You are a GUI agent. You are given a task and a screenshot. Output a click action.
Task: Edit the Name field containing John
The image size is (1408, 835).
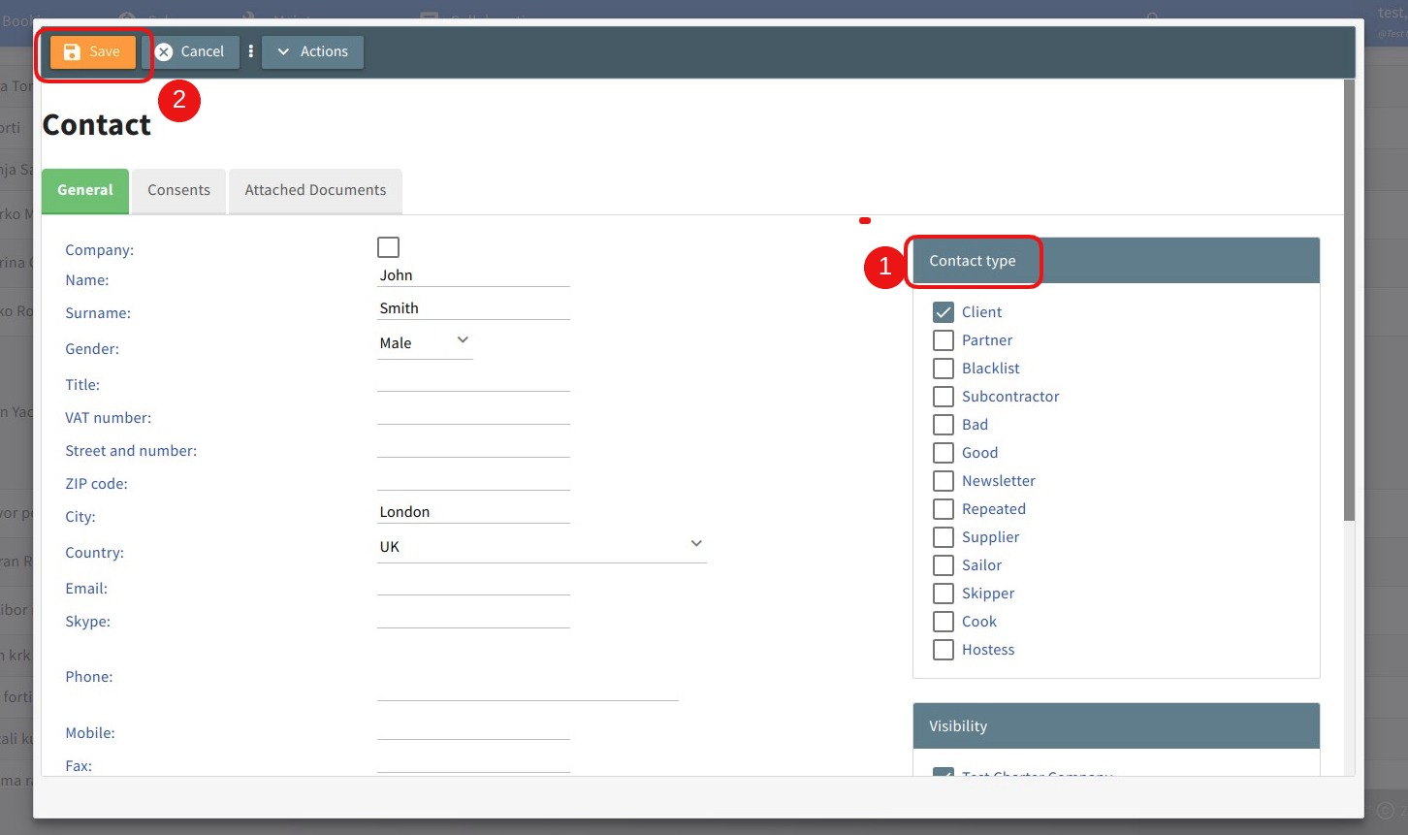point(473,275)
